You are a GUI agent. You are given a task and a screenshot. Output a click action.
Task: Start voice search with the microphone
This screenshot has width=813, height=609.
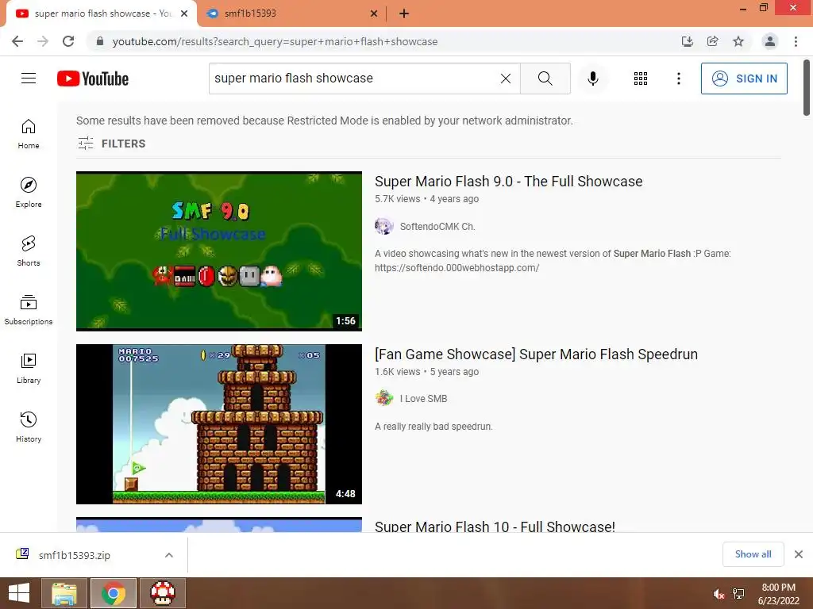click(592, 79)
